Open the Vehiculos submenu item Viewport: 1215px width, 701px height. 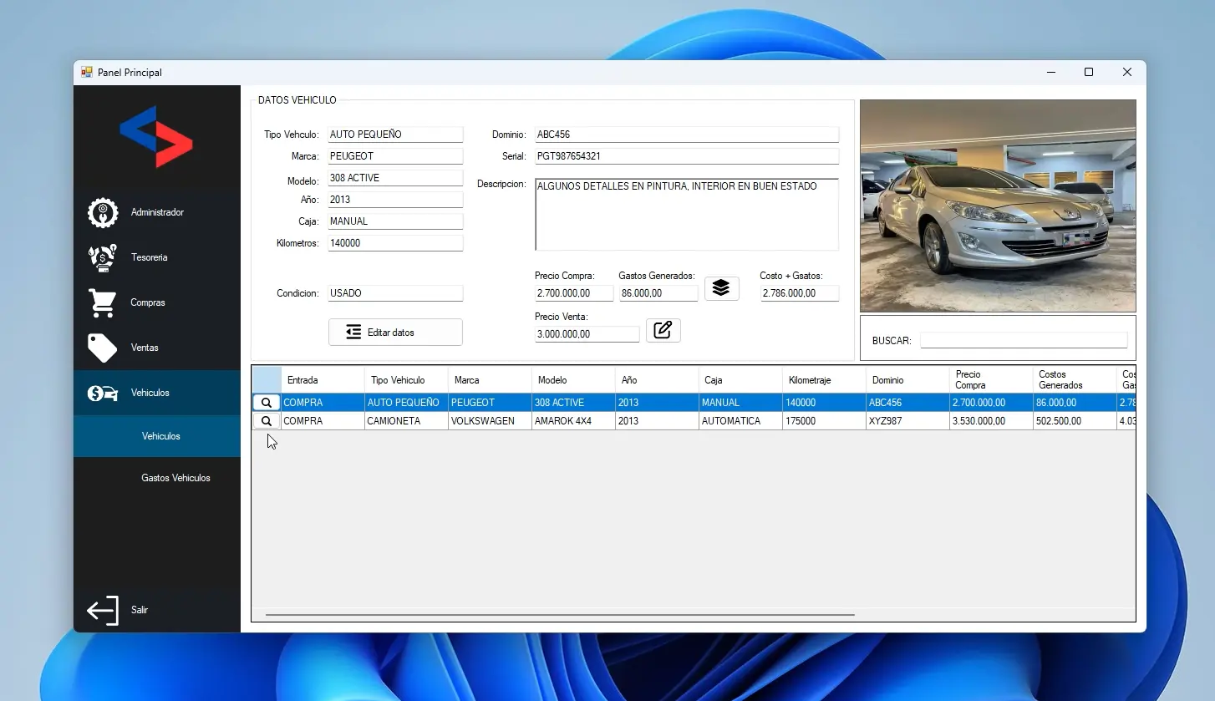pyautogui.click(x=157, y=436)
